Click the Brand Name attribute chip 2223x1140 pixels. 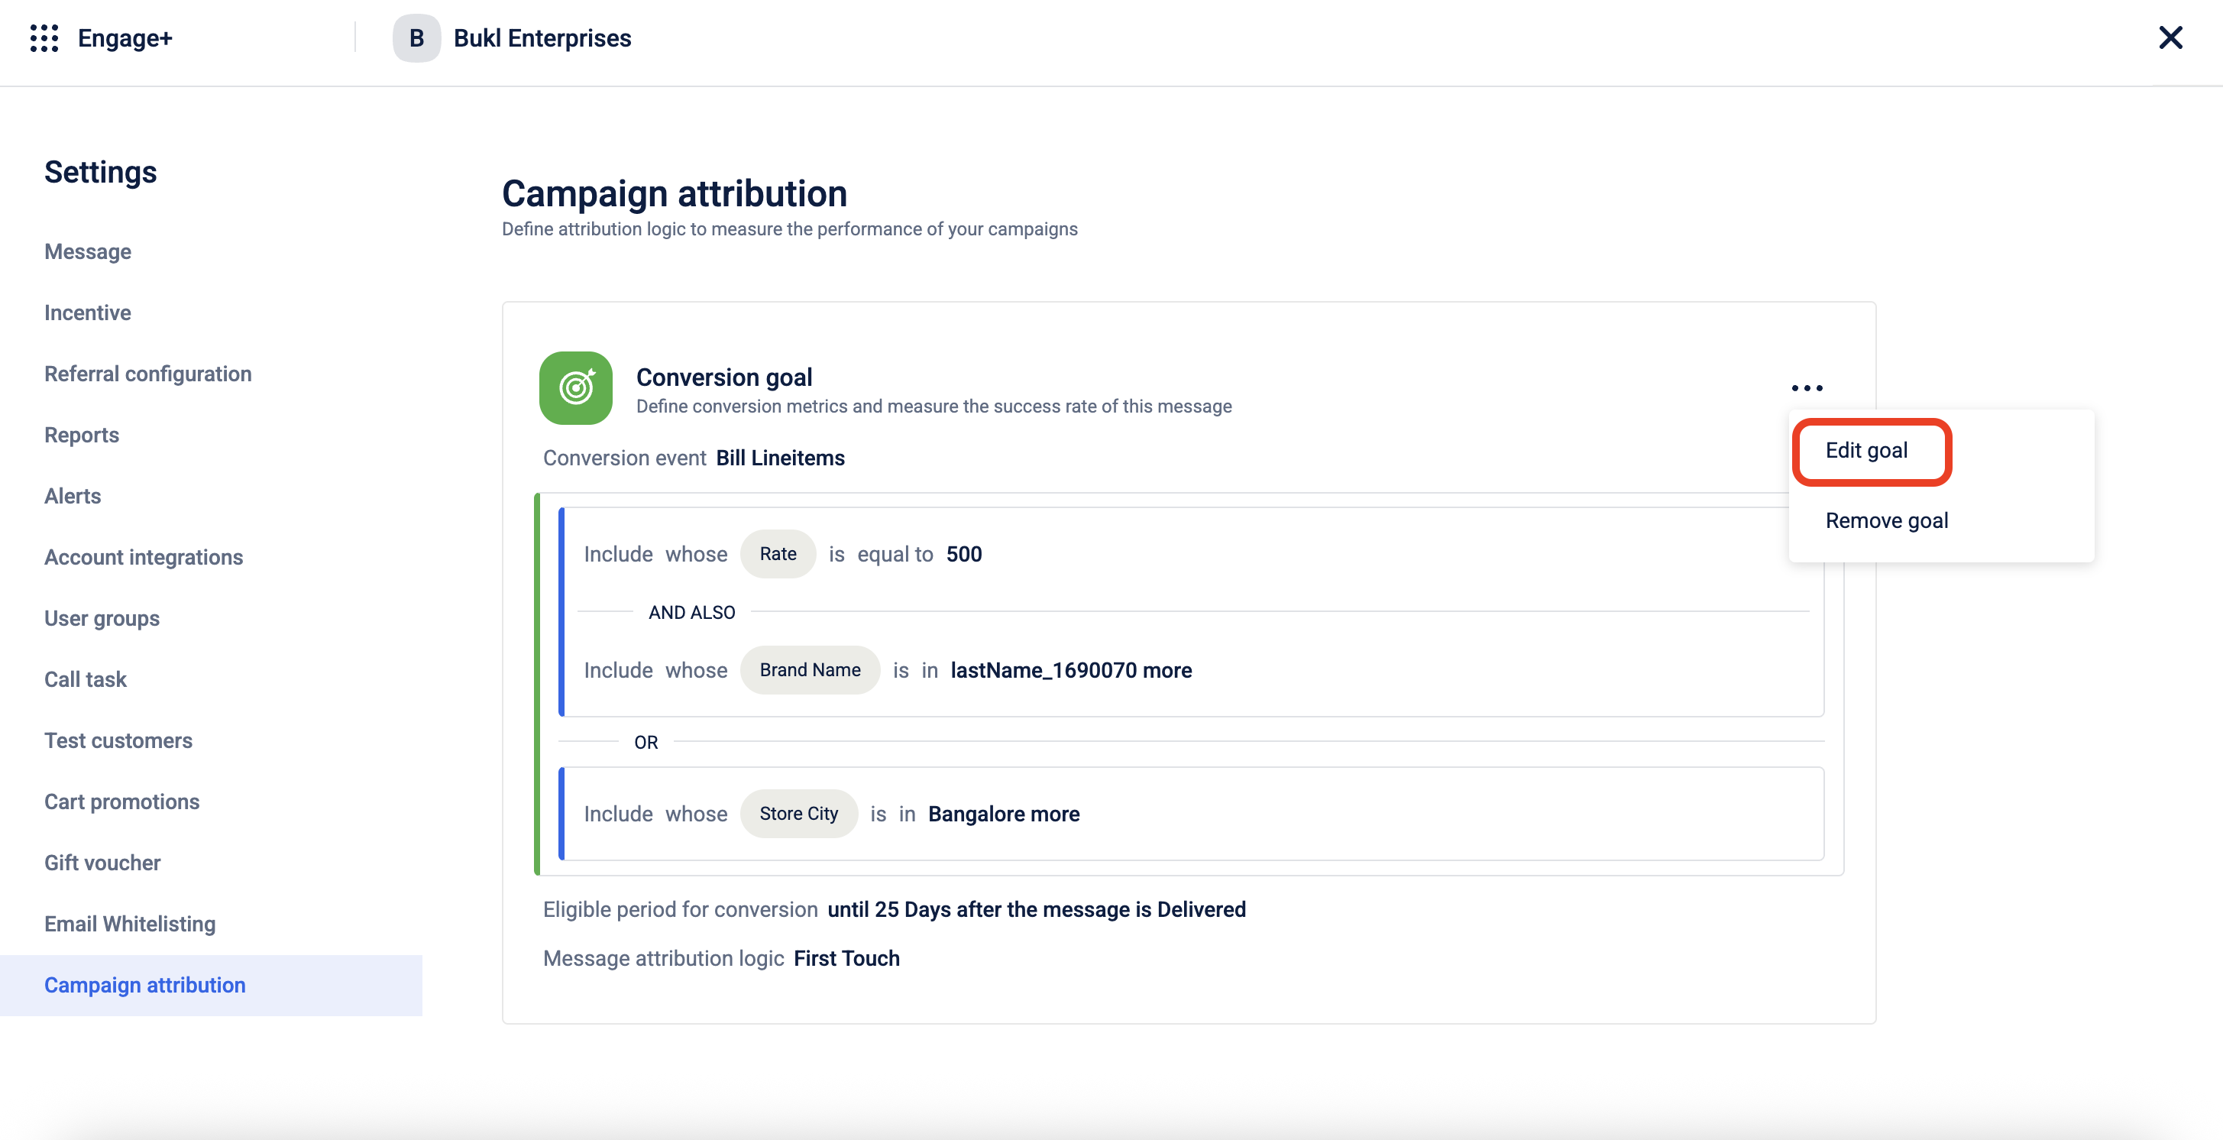coord(810,671)
